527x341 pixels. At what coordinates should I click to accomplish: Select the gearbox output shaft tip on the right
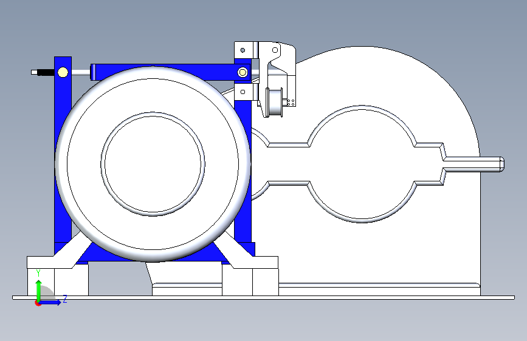tap(501, 164)
